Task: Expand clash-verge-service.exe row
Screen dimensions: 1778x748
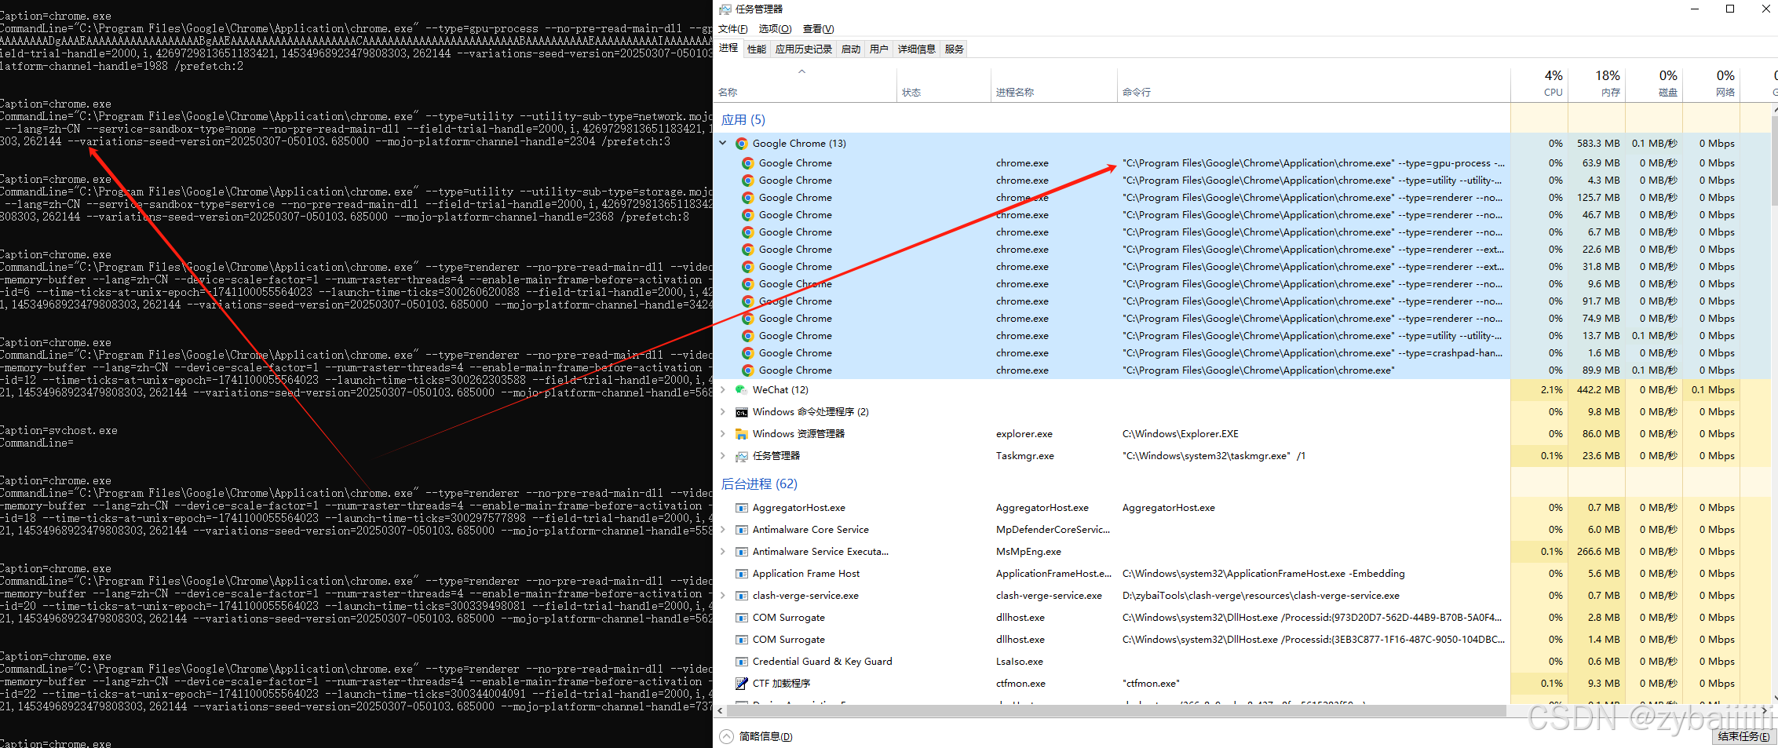Action: pyautogui.click(x=723, y=595)
